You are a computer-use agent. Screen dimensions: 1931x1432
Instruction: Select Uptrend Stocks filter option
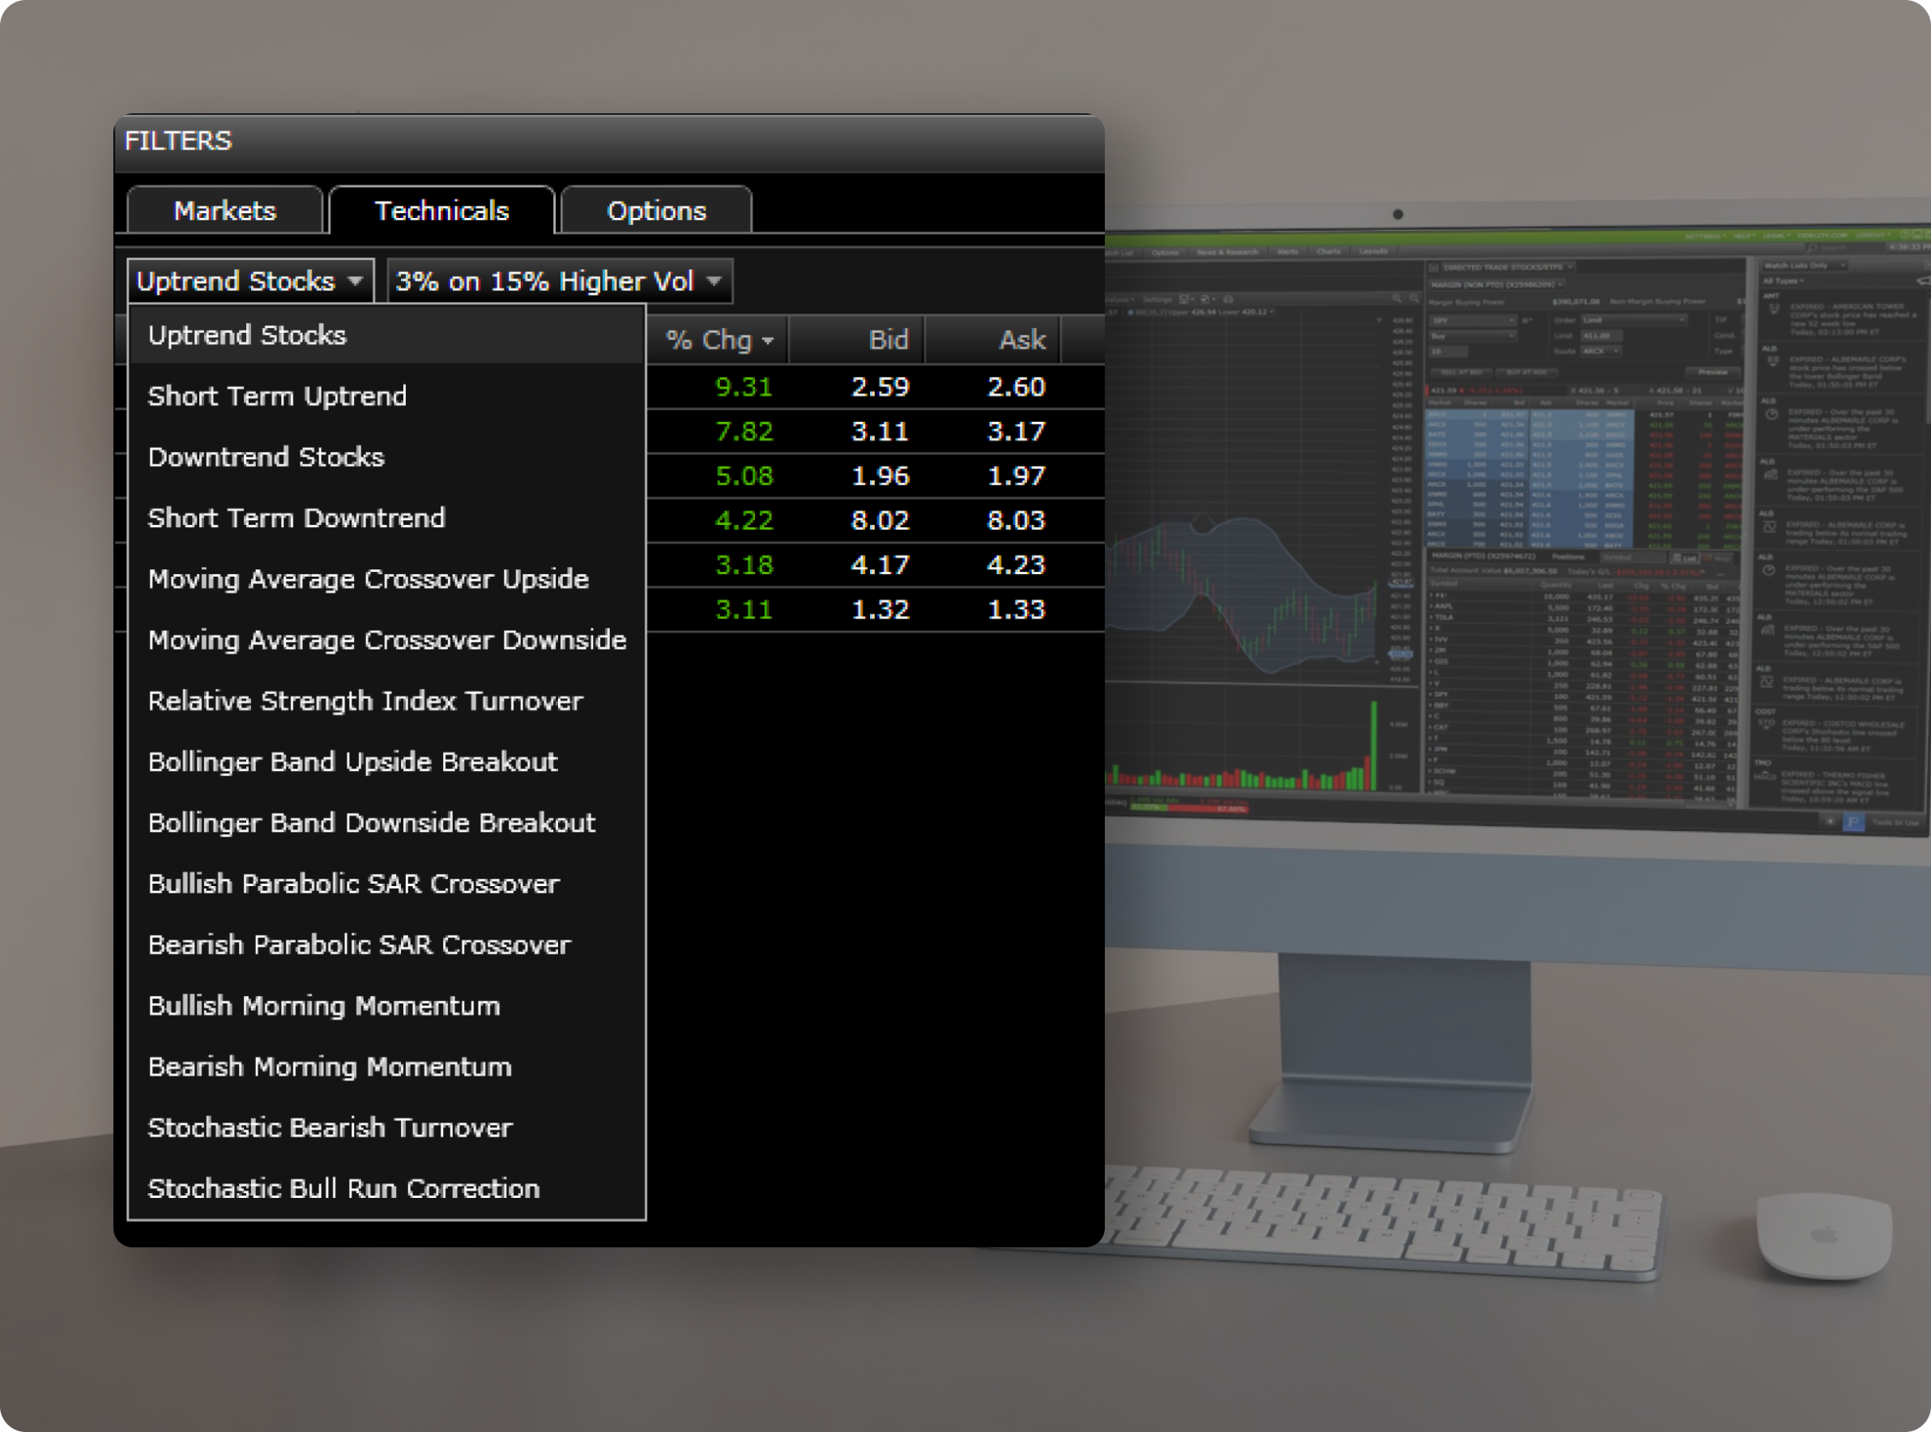click(x=245, y=334)
